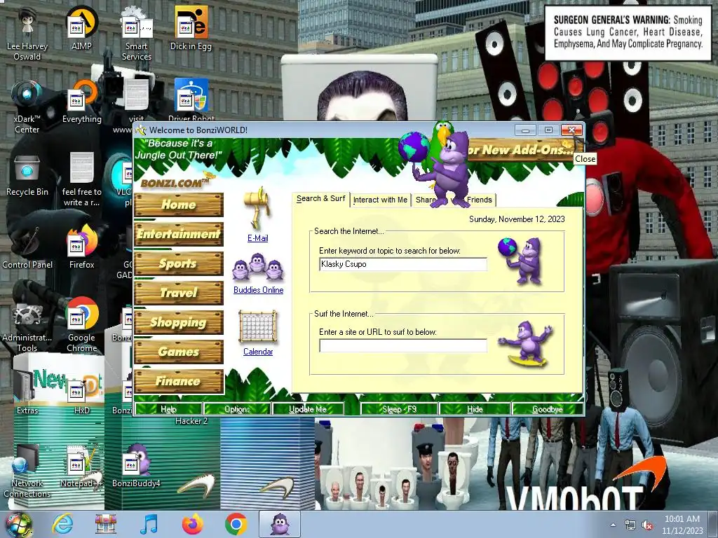Click the keyword search field with Klasky Csupo
This screenshot has height=538, width=718.
pos(403,264)
